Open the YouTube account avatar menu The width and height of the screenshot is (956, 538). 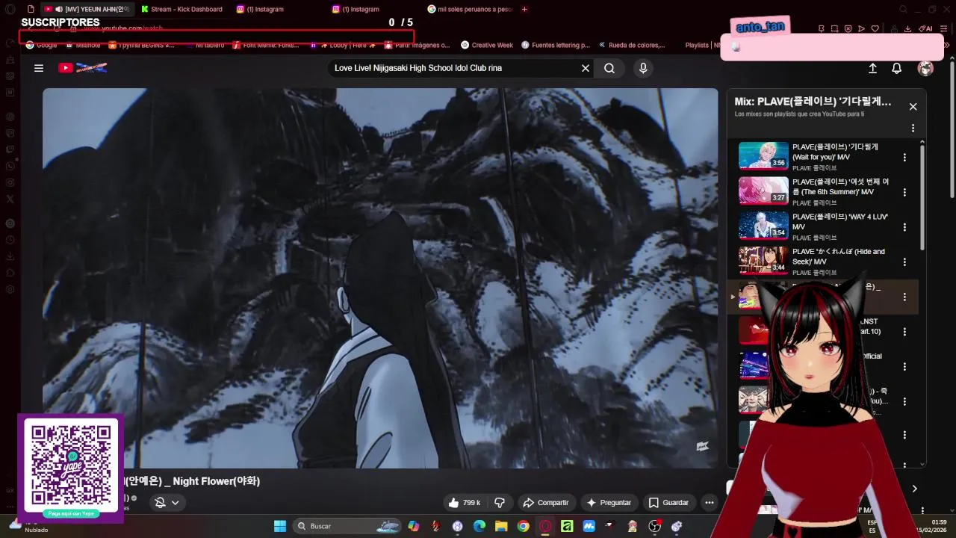click(x=925, y=68)
